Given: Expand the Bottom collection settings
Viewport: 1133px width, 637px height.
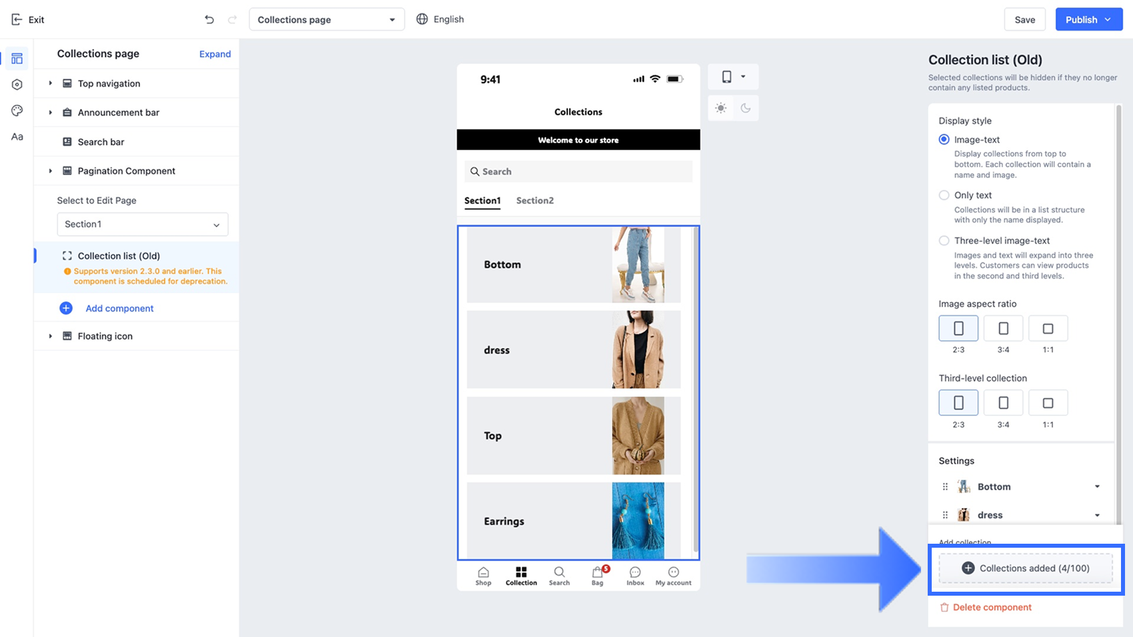Looking at the screenshot, I should (1097, 486).
